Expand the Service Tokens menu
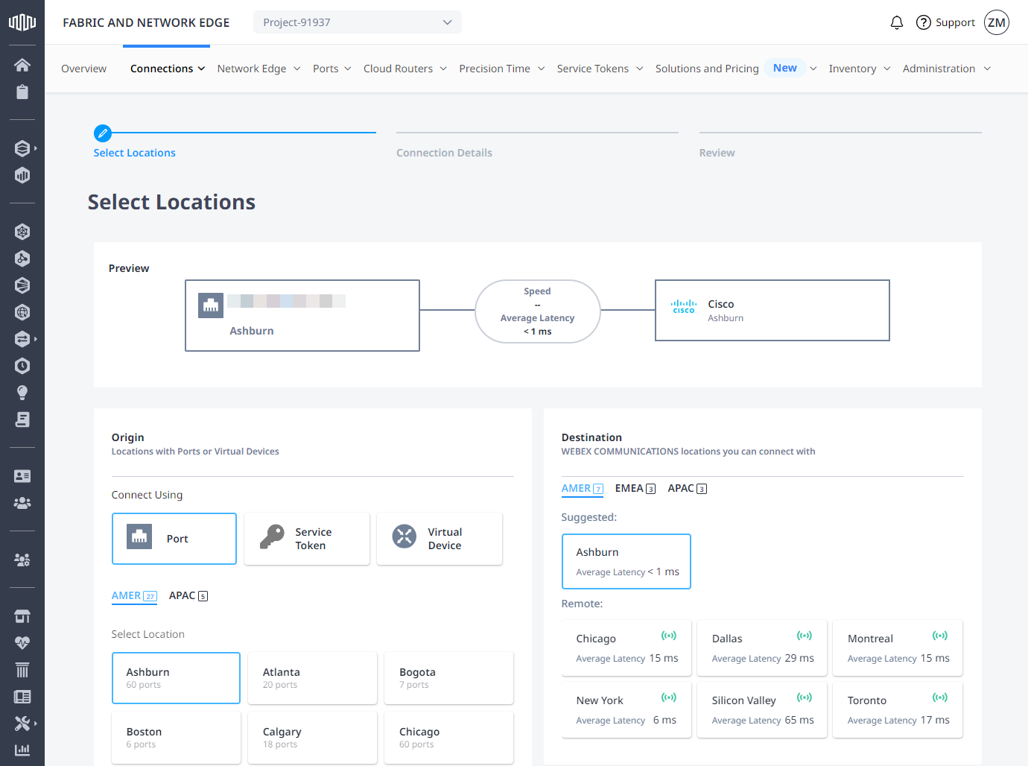Image resolution: width=1028 pixels, height=766 pixels. 600,69
